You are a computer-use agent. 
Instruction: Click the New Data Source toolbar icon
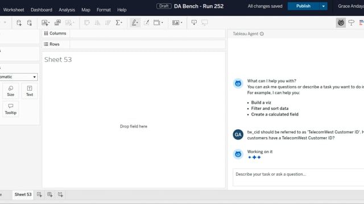19,23
